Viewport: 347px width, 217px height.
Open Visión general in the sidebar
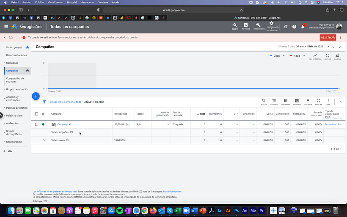[x=14, y=47]
